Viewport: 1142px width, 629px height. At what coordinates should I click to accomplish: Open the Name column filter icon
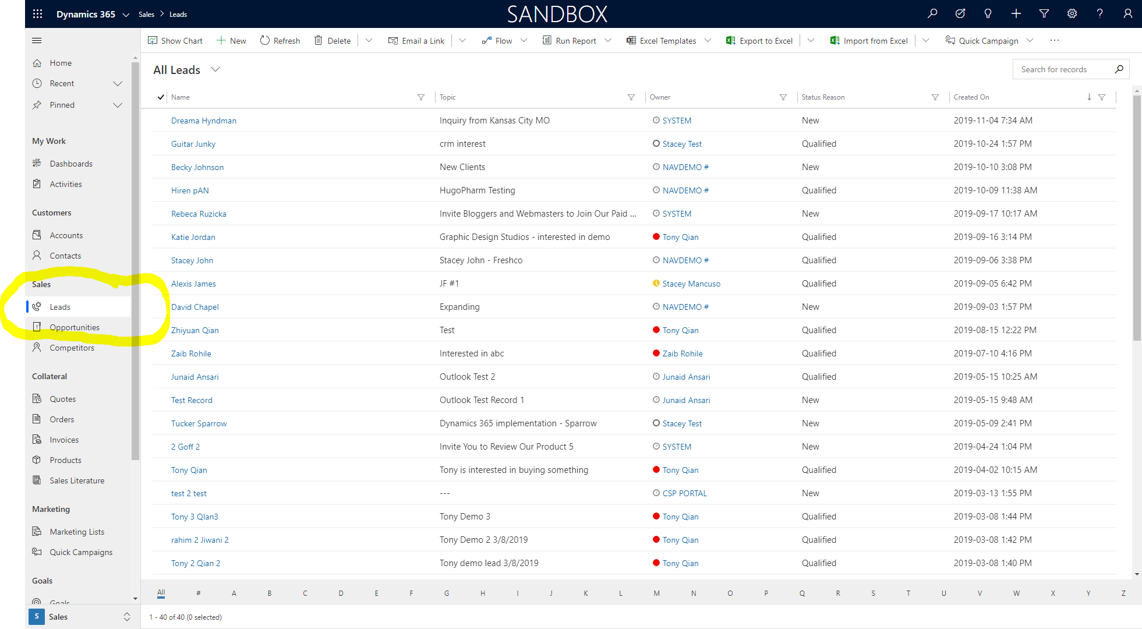[421, 97]
